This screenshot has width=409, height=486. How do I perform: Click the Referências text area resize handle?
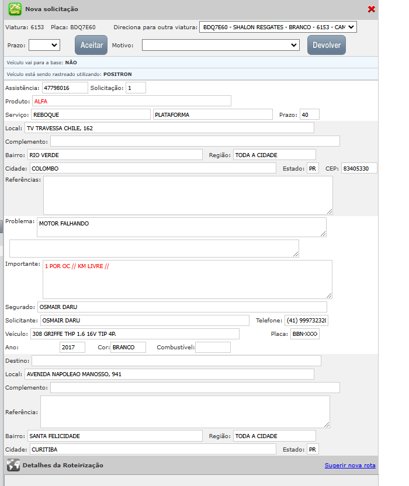(330, 211)
